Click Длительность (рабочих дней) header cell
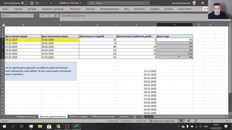Screen dimensions: 232x130 point(136,36)
